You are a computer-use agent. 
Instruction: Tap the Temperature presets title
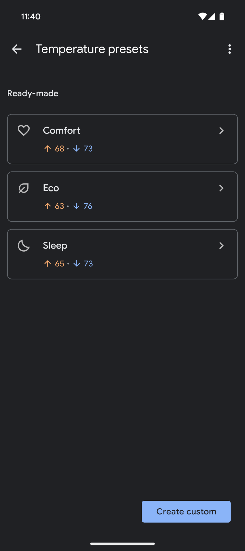[92, 49]
